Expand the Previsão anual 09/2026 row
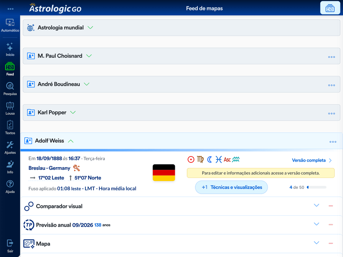Viewport: 343px width, 257px height. click(316, 224)
